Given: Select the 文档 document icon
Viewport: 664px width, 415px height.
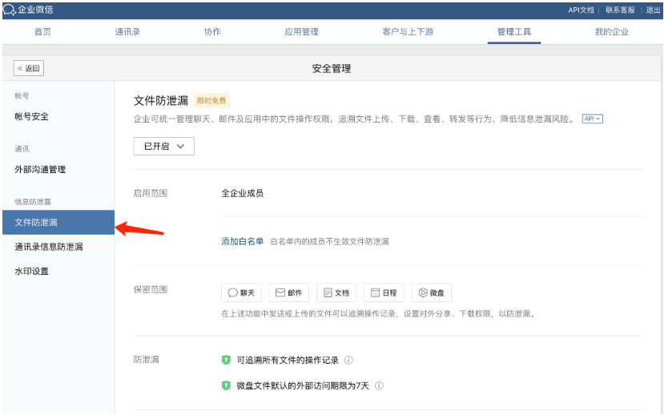Looking at the screenshot, I should pyautogui.click(x=327, y=293).
